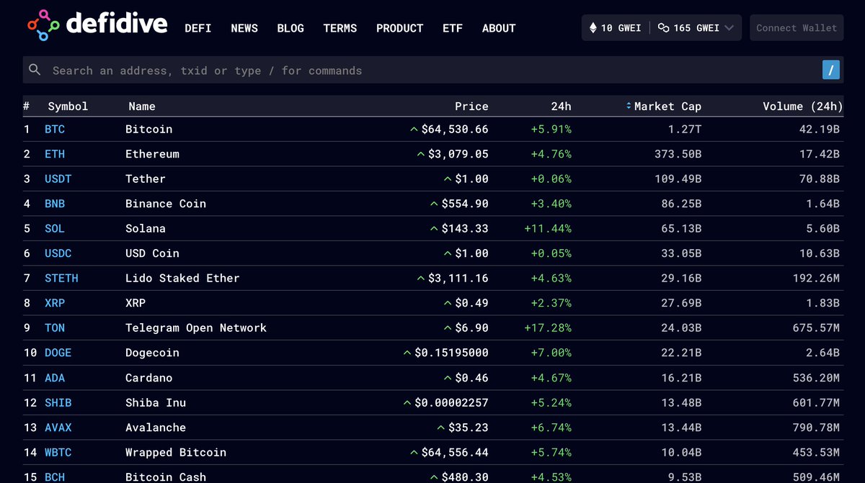Click the $0.15195000 Dogecoin price
The image size is (865, 483).
click(451, 353)
